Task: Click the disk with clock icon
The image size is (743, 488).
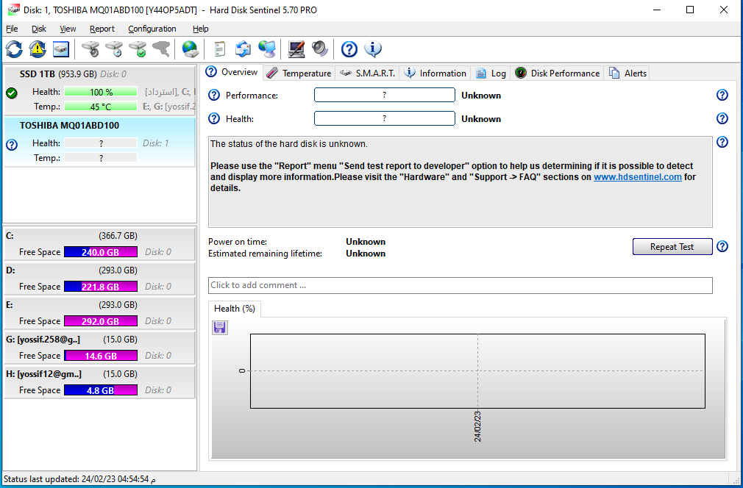Action: (x=114, y=49)
